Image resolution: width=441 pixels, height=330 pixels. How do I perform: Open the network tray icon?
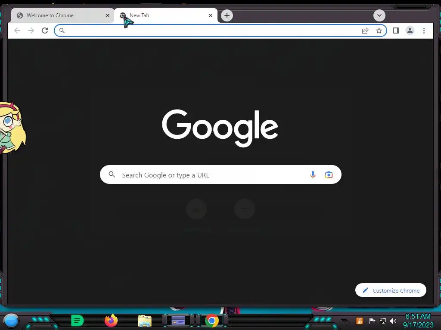[383, 321]
